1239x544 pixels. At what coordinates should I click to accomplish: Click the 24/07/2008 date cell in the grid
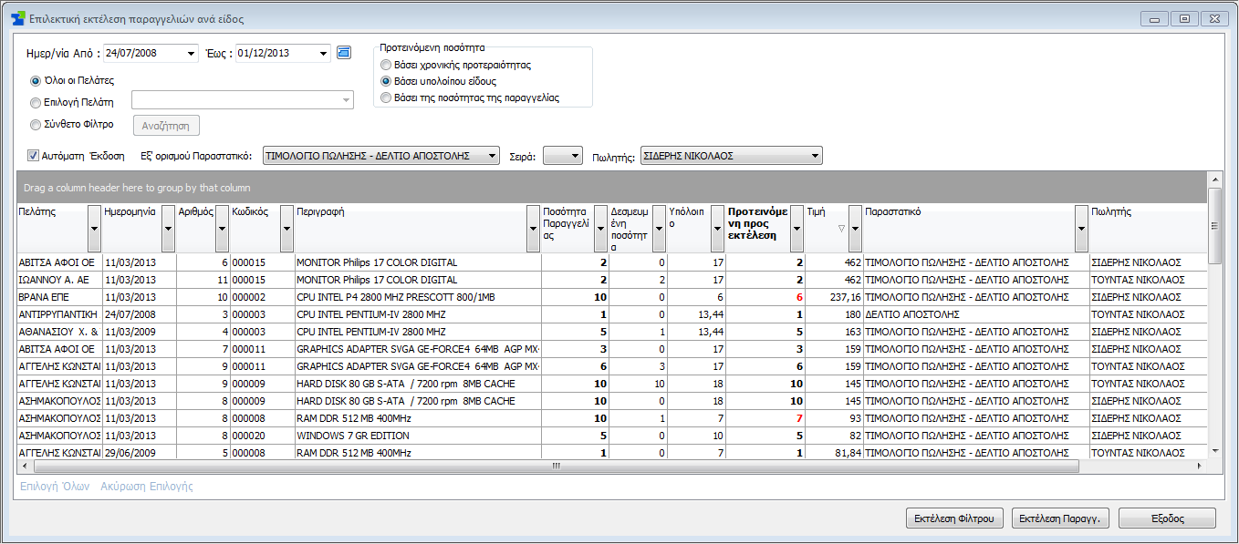click(x=140, y=314)
